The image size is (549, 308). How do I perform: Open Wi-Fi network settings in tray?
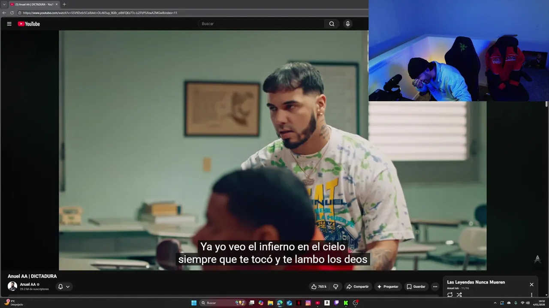(x=522, y=303)
